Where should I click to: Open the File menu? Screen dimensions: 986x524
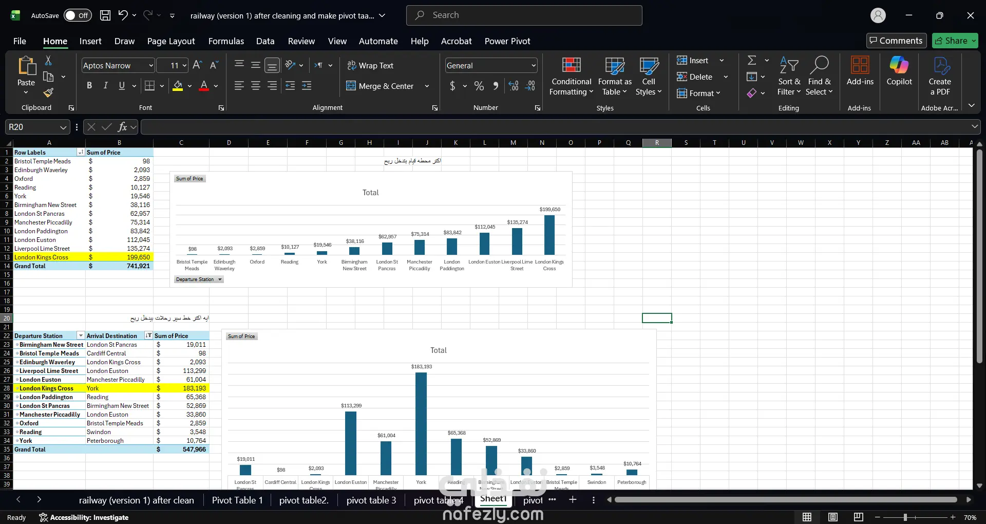click(20, 41)
